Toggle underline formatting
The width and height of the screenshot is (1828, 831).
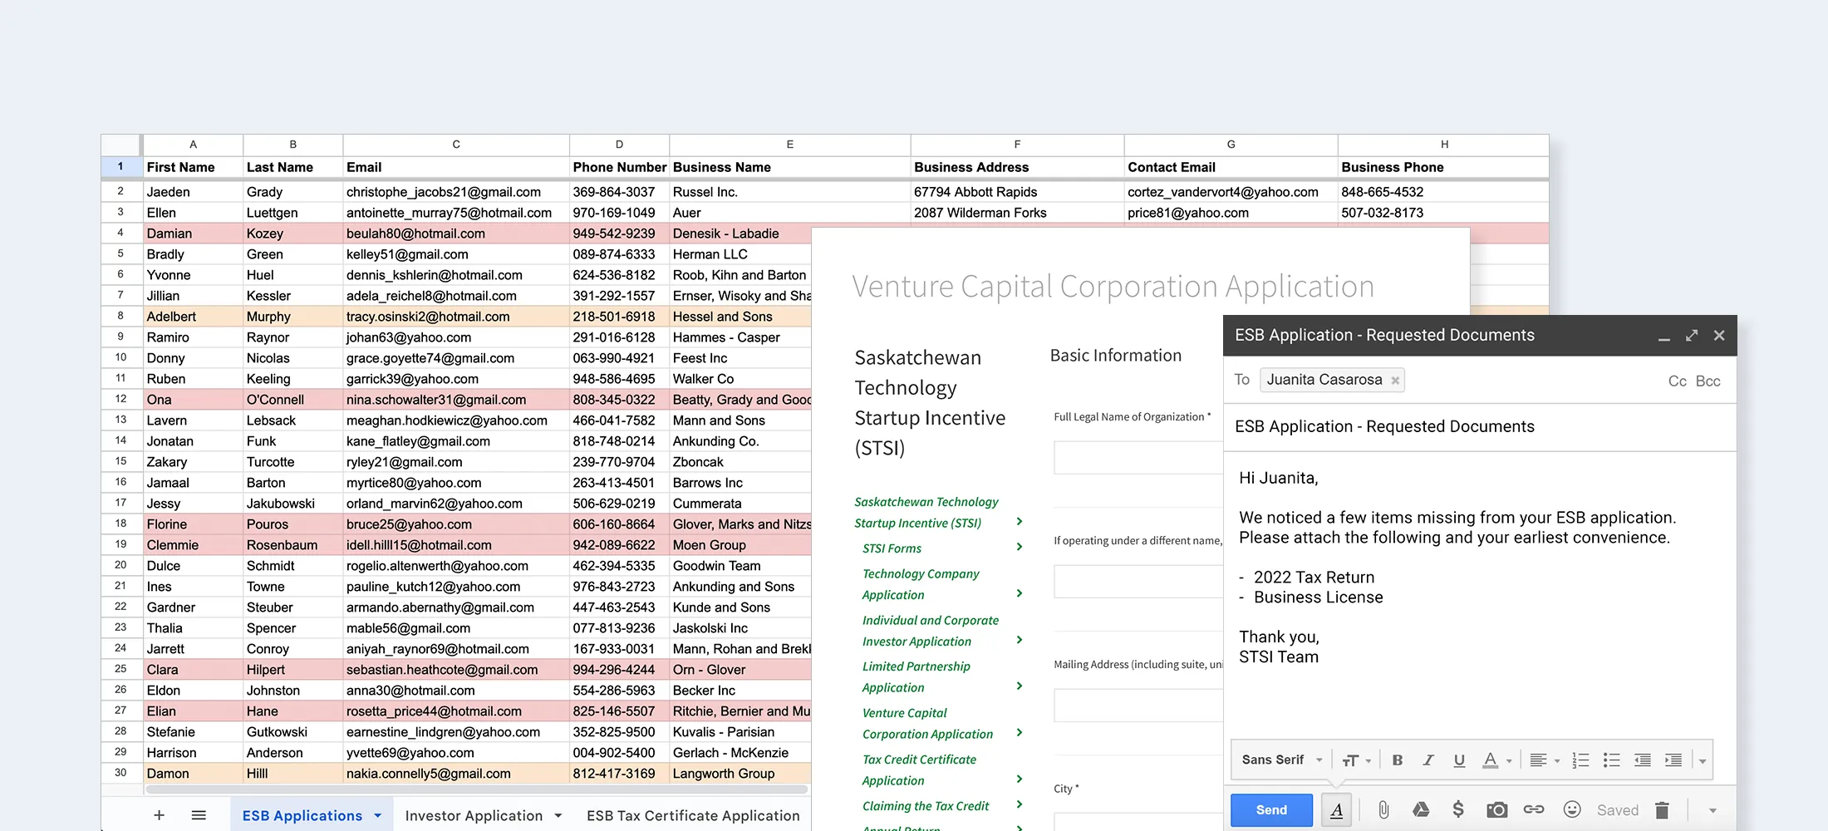click(x=1459, y=760)
